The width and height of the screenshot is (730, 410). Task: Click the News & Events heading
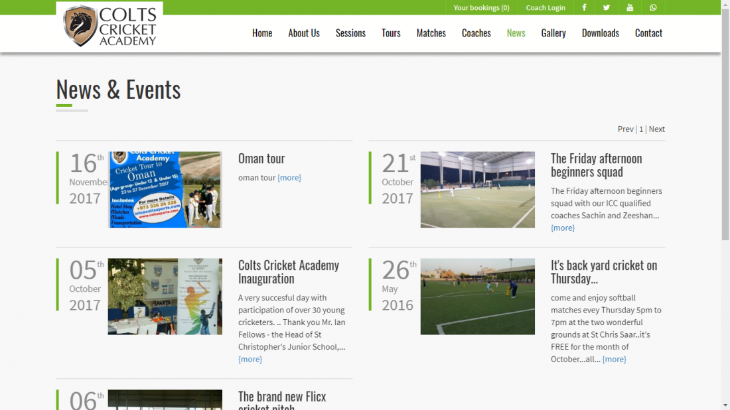click(x=118, y=89)
